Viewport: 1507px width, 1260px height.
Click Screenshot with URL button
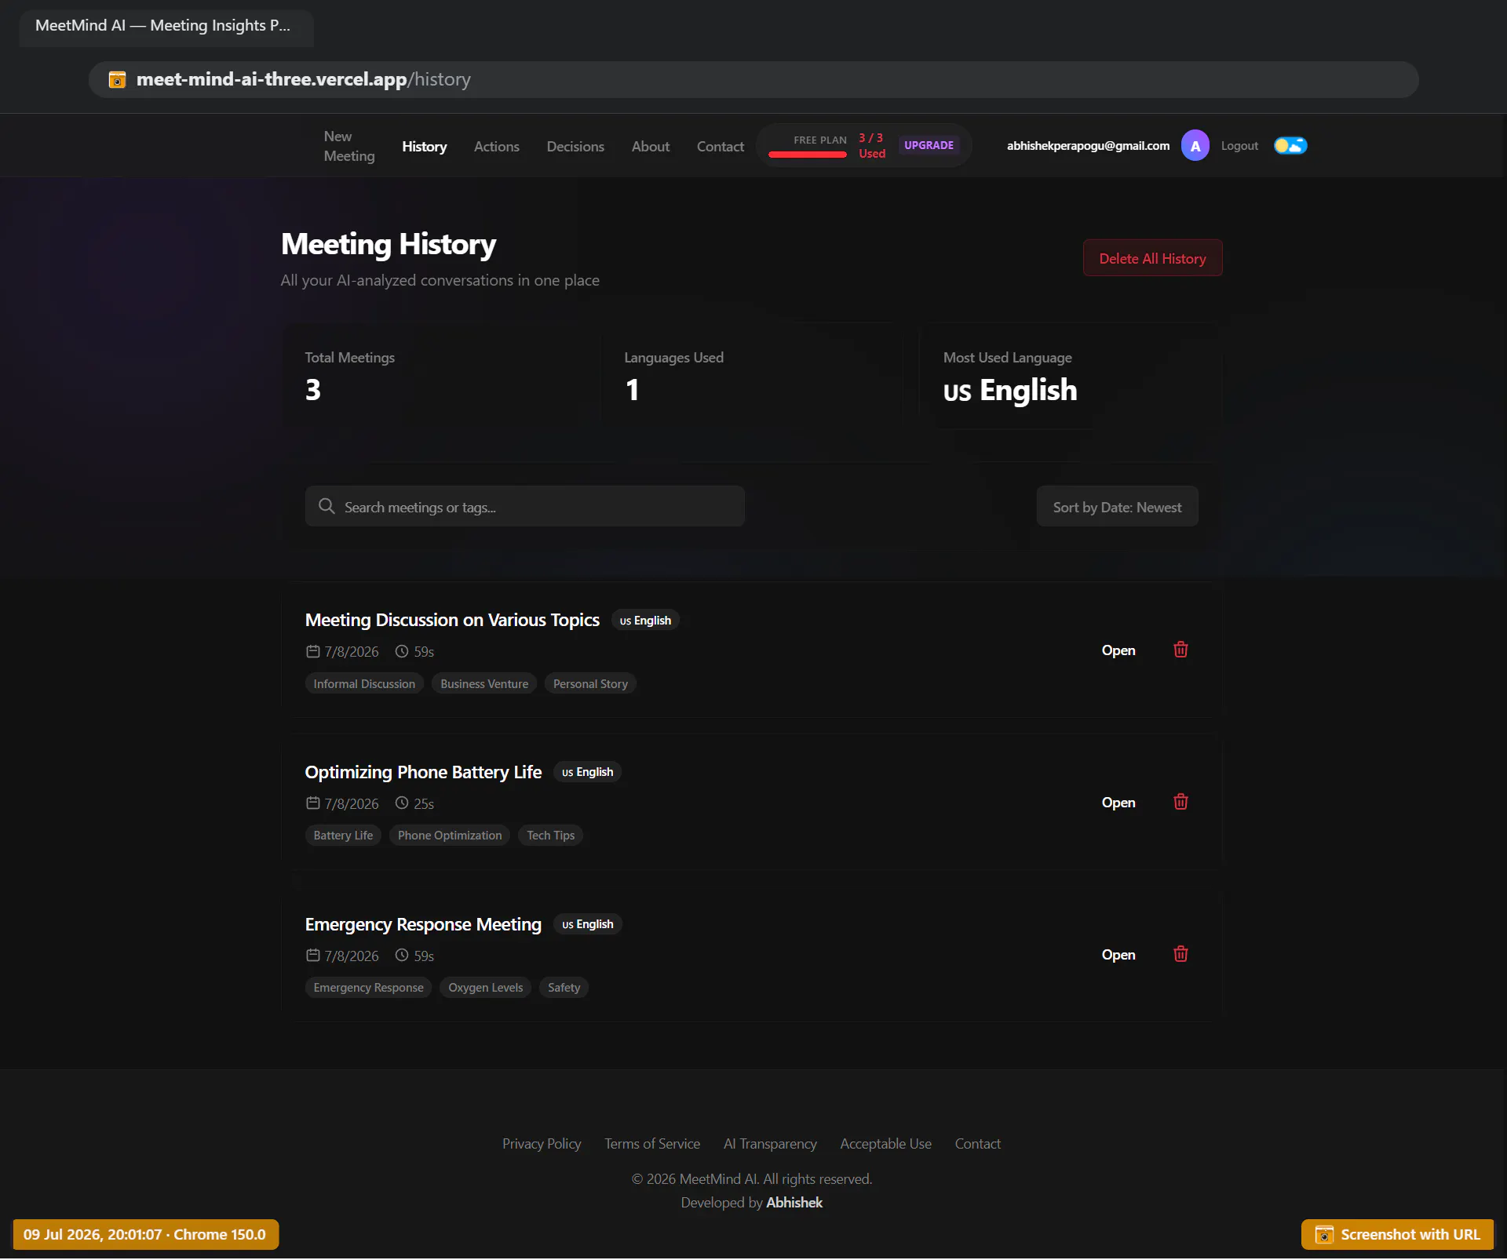[x=1397, y=1236]
